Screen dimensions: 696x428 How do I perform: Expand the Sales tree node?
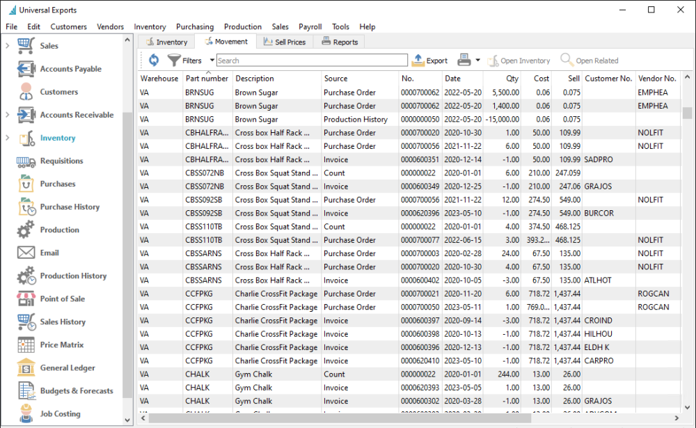click(x=8, y=46)
